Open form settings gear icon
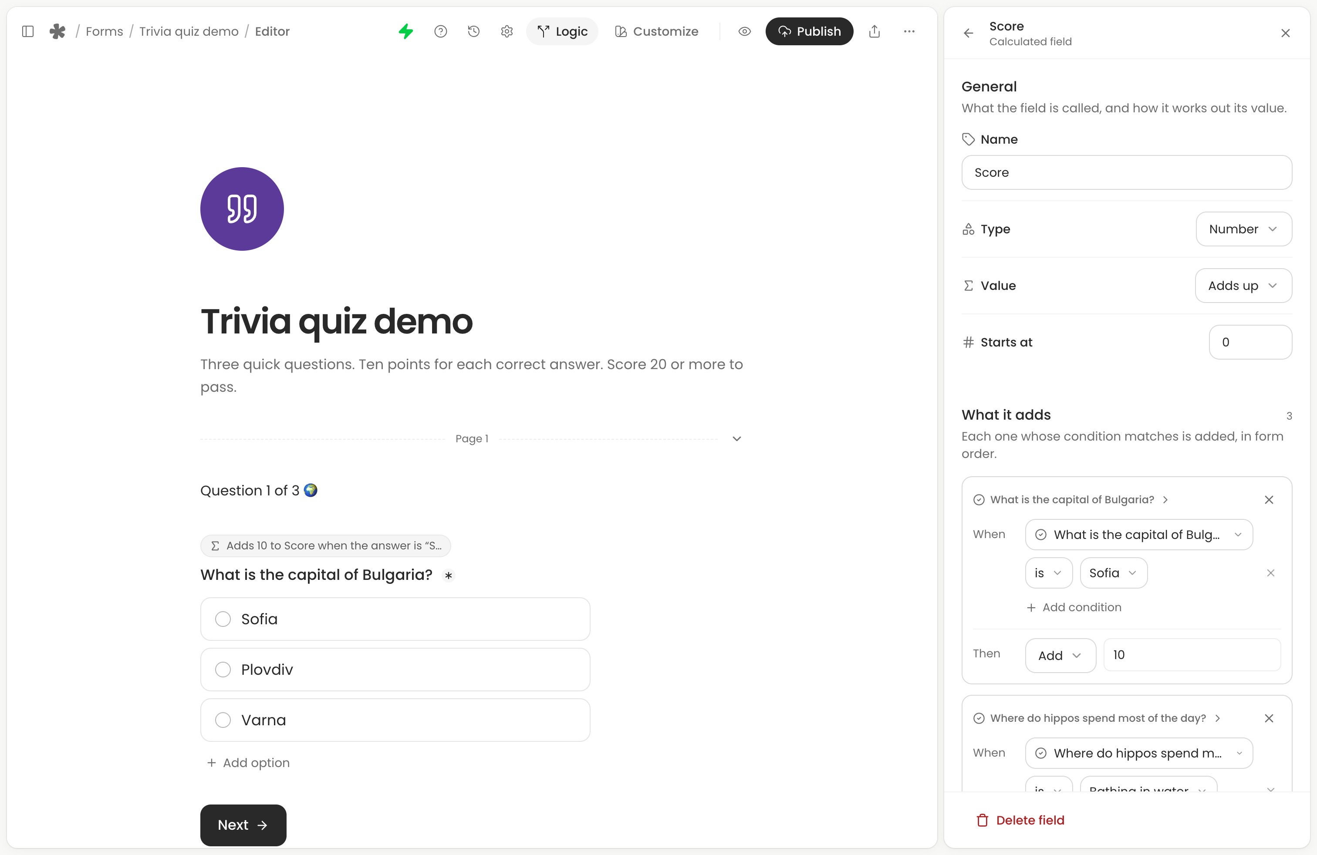This screenshot has height=855, width=1317. (507, 31)
